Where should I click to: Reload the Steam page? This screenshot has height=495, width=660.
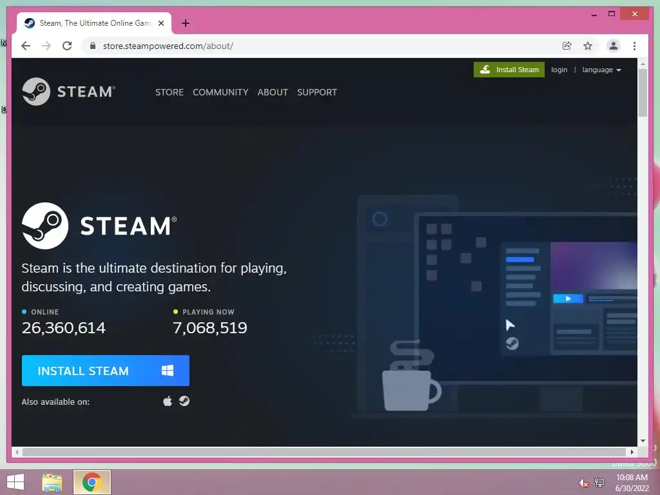pyautogui.click(x=67, y=46)
